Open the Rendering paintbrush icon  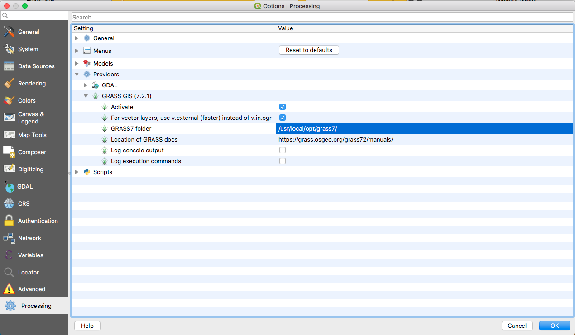coord(9,84)
